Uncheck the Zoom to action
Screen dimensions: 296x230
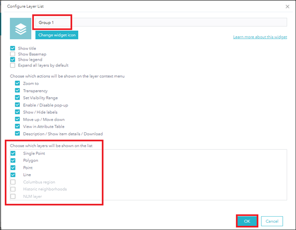click(x=18, y=83)
